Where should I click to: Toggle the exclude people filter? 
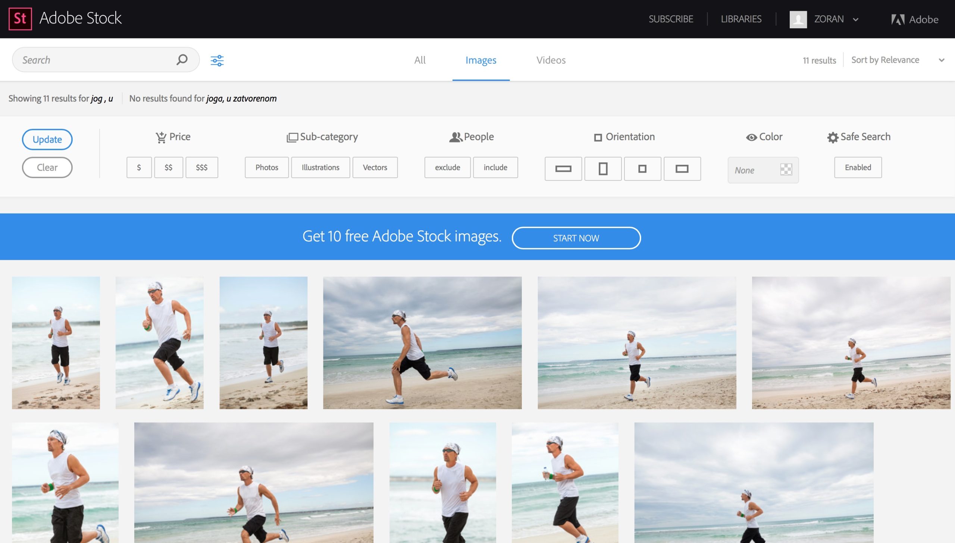tap(447, 167)
